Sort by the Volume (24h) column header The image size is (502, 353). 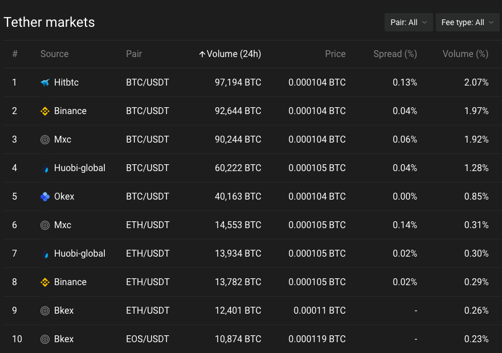(230, 54)
